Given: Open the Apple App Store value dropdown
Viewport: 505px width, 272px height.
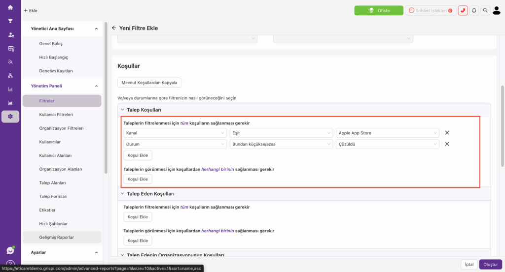Looking at the screenshot, I should (x=388, y=133).
